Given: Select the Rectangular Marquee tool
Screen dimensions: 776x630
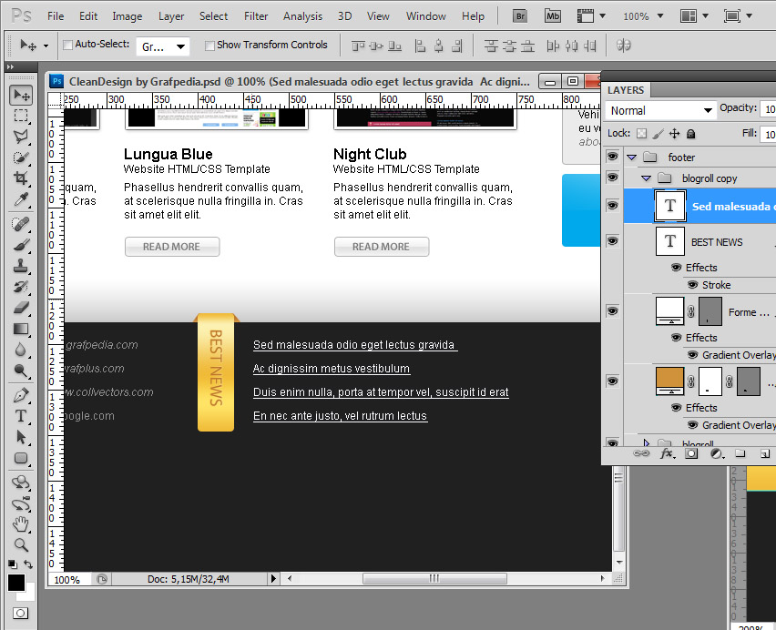Looking at the screenshot, I should tap(21, 116).
